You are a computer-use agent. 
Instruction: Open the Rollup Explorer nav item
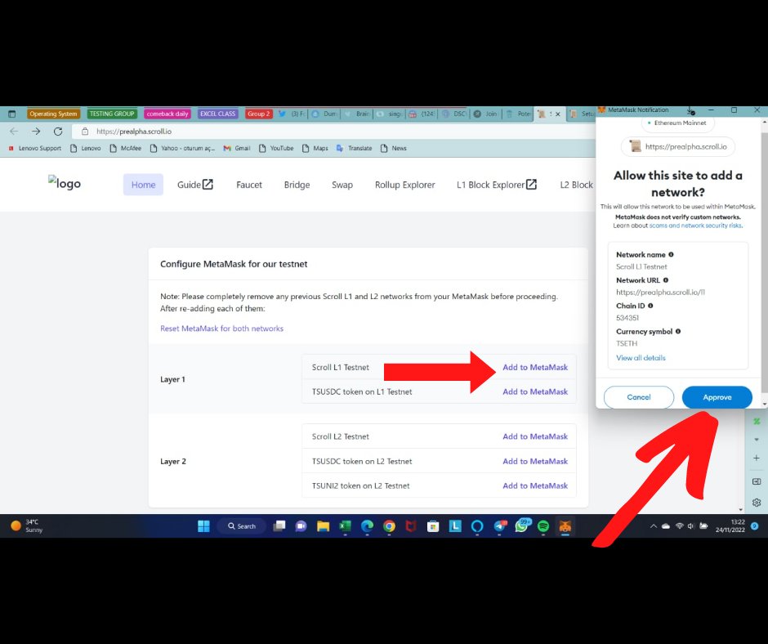pos(404,185)
